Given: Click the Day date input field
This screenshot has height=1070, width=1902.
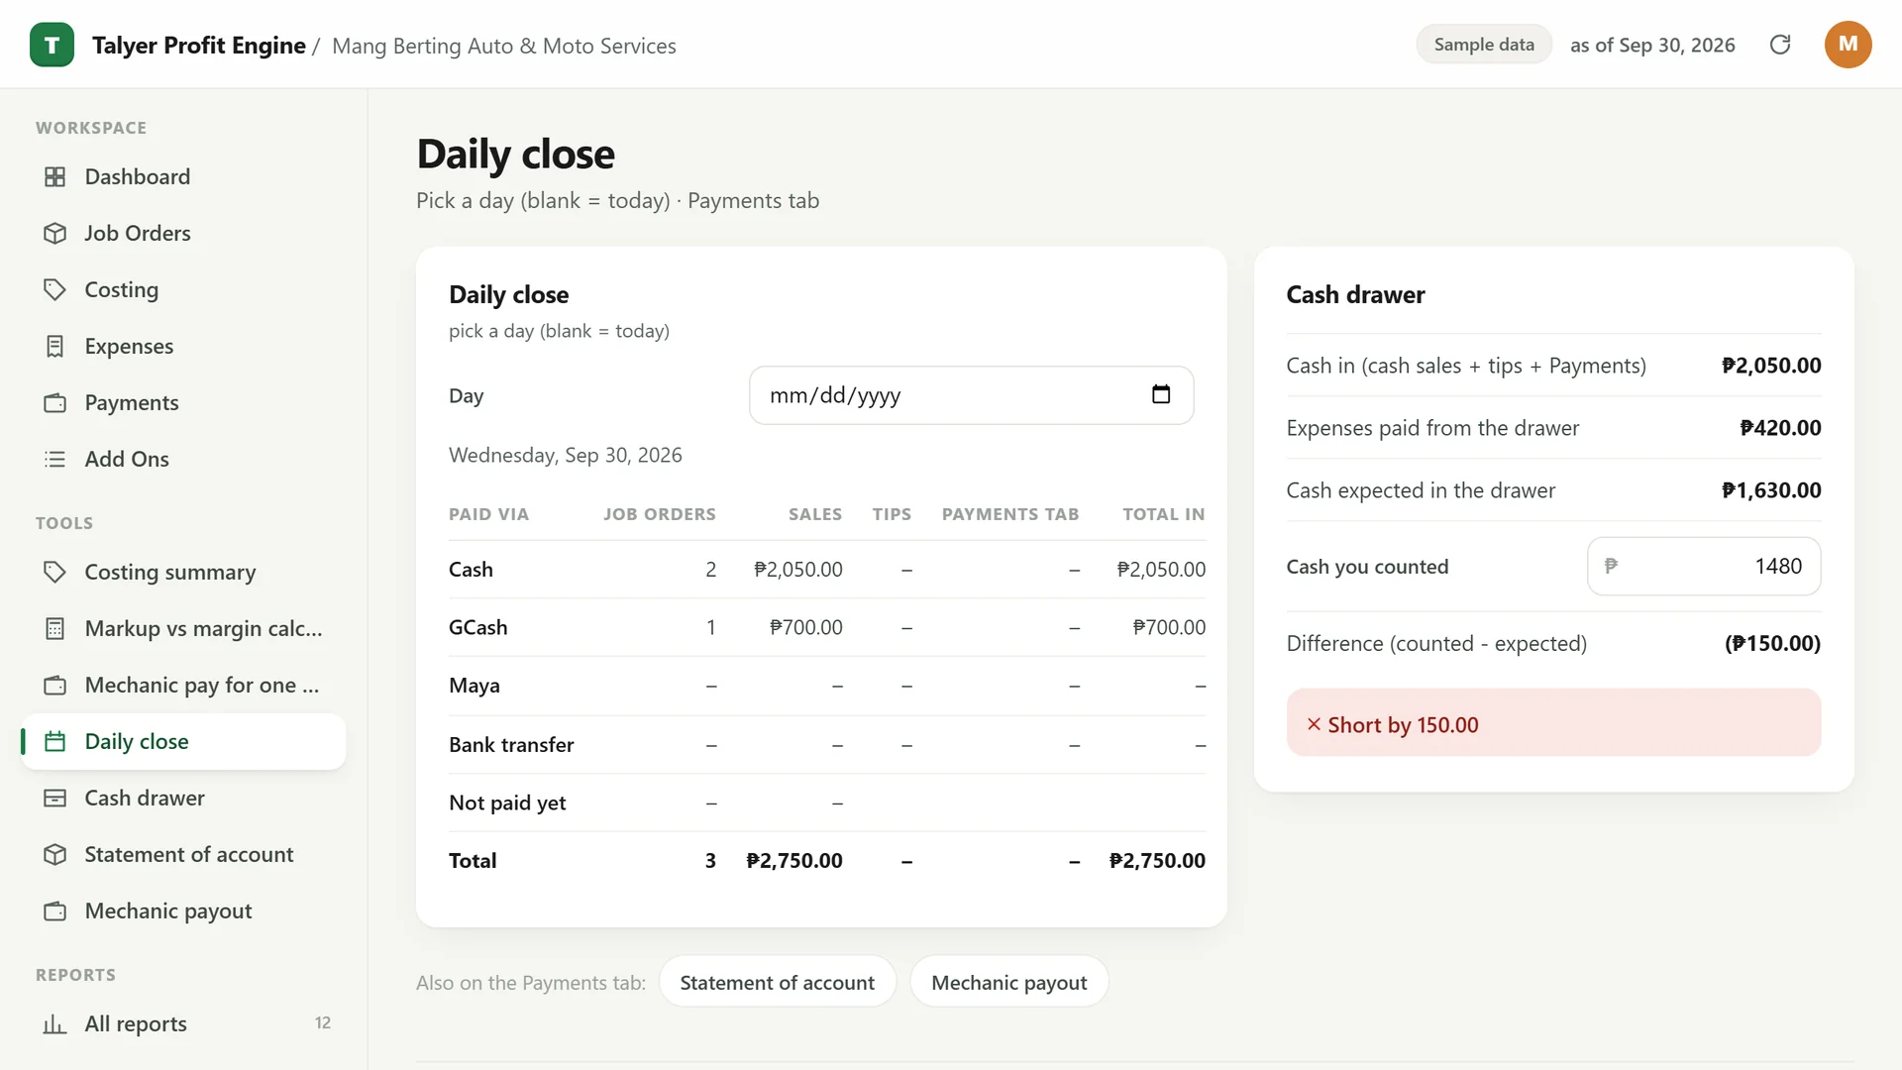Looking at the screenshot, I should [x=971, y=395].
